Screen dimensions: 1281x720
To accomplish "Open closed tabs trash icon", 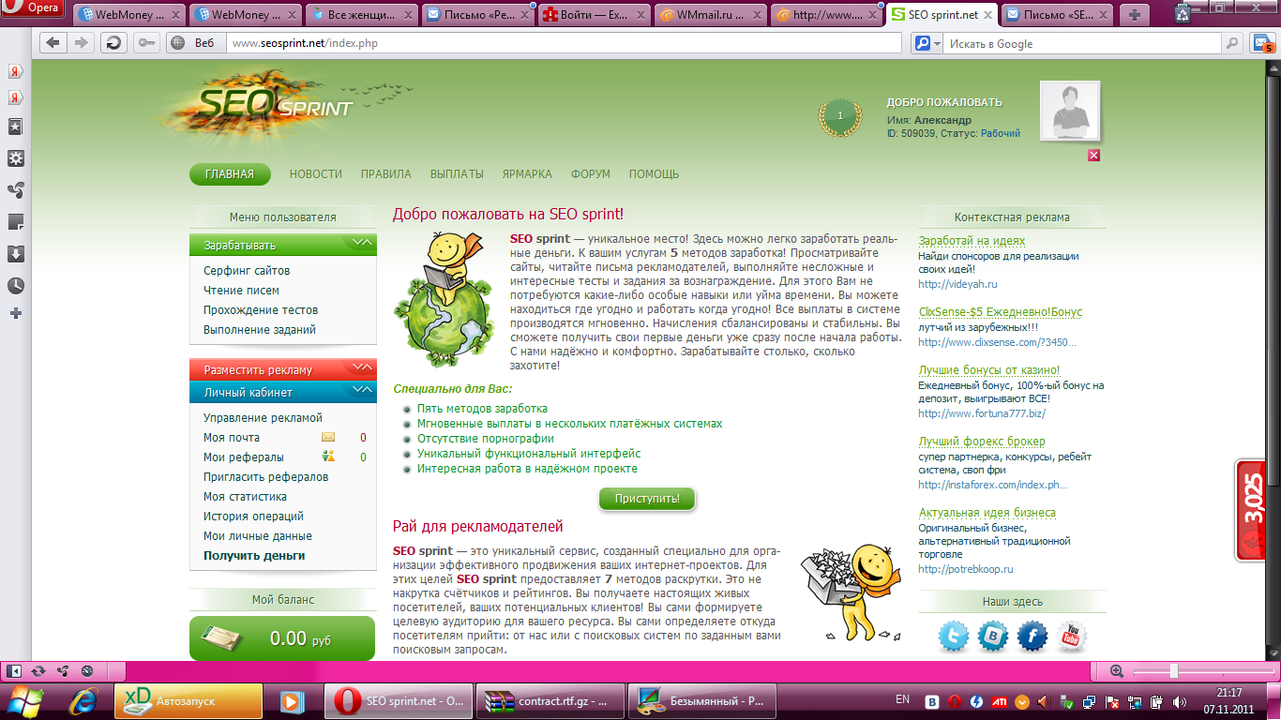I will point(1183,12).
